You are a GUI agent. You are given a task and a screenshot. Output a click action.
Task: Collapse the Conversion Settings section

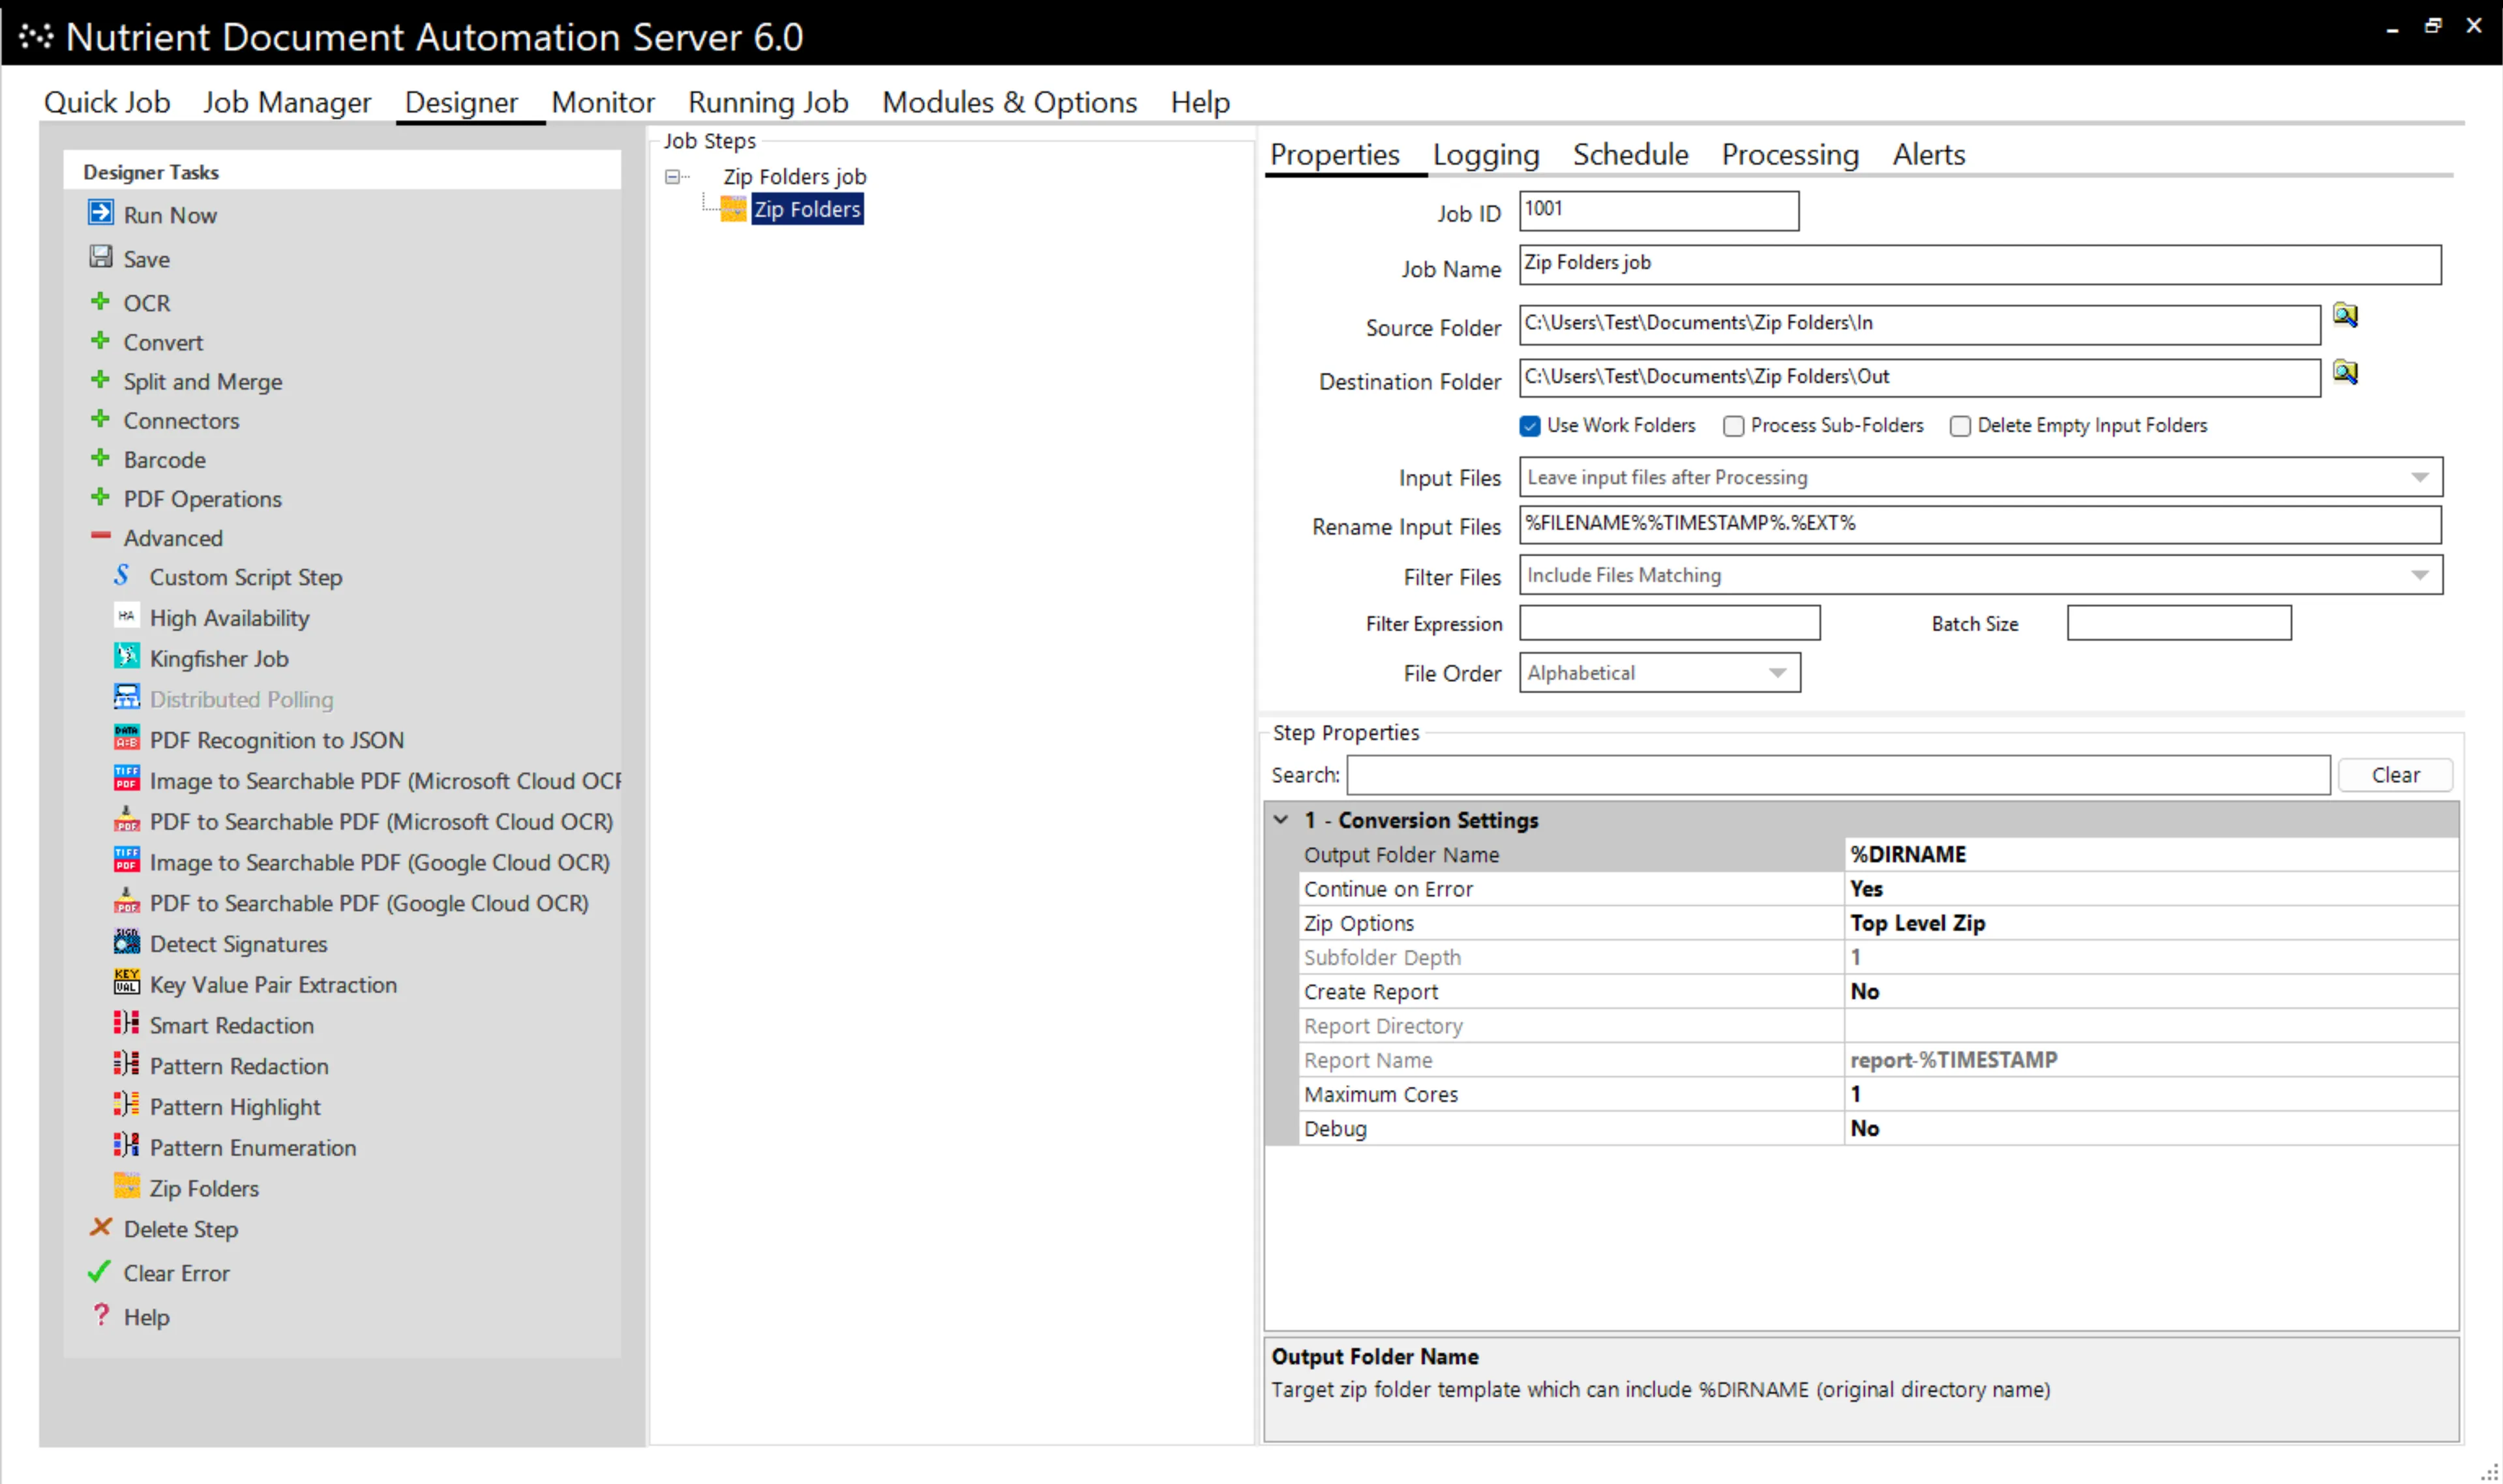coord(1283,820)
